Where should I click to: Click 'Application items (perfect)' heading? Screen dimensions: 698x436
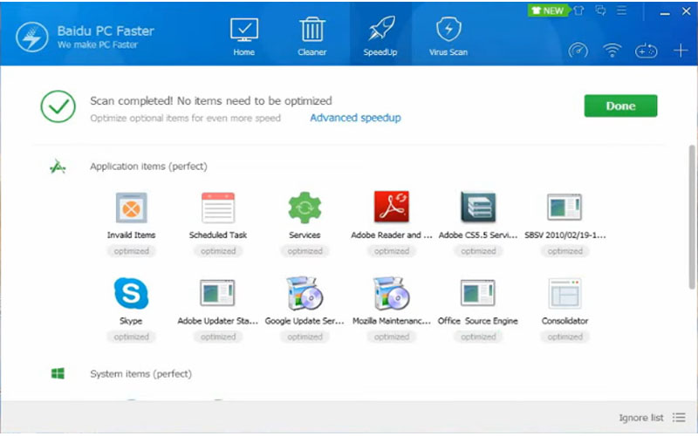tap(148, 167)
